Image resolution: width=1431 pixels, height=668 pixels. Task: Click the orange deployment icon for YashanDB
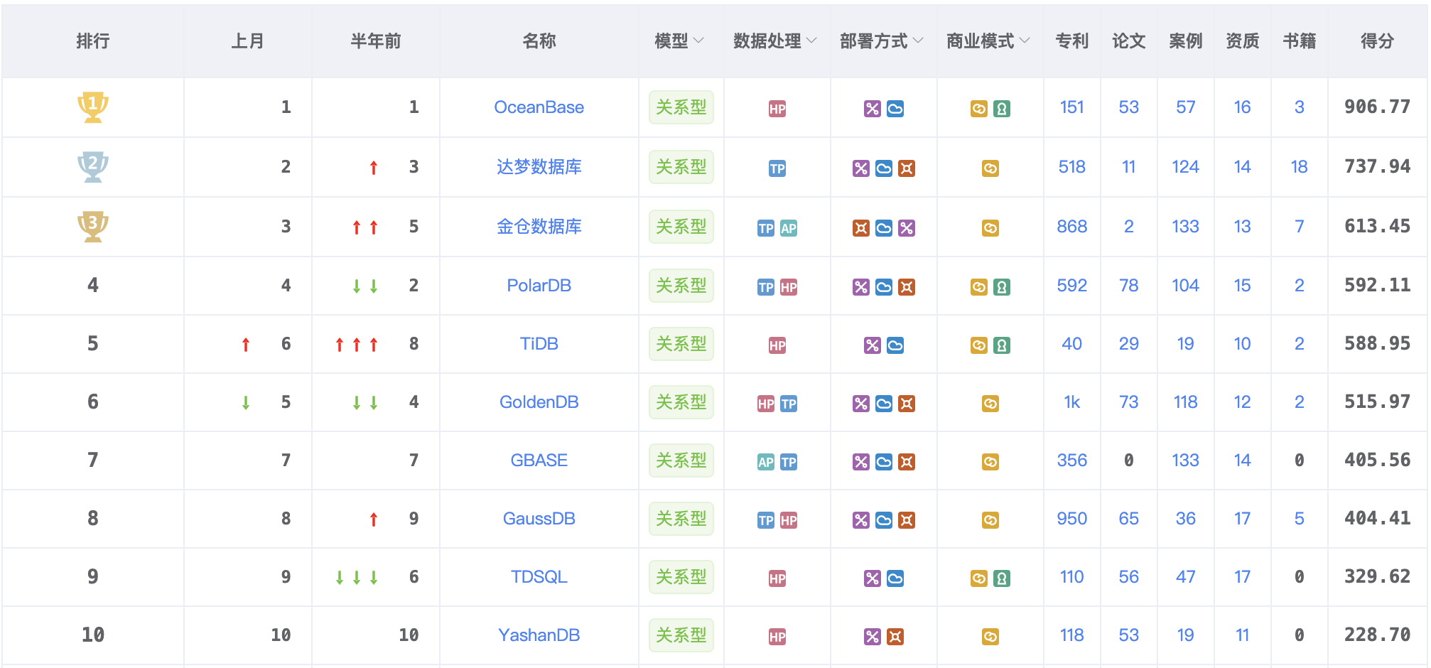click(x=895, y=637)
